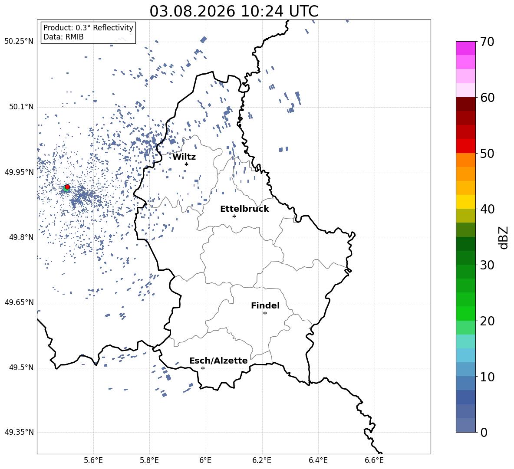Click the red radar location dot
514x469 pixels.
pyautogui.click(x=67, y=187)
